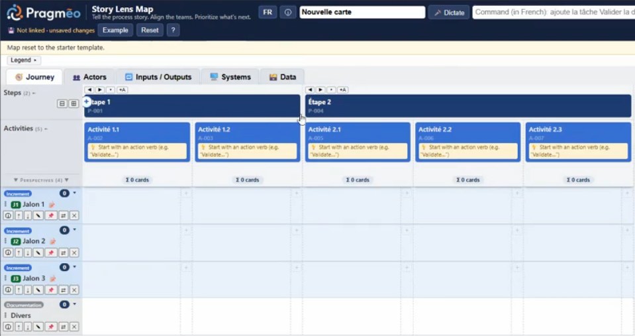The width and height of the screenshot is (635, 336).
Task: Open the dropdown arrow on Jalon 3 row
Action: [75, 267]
